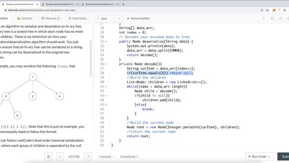Click the '3-ary' inline code text
The width and height of the screenshot is (289, 163).
click(62, 67)
